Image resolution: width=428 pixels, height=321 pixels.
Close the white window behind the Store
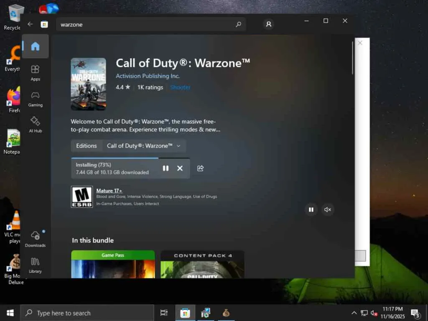[360, 43]
